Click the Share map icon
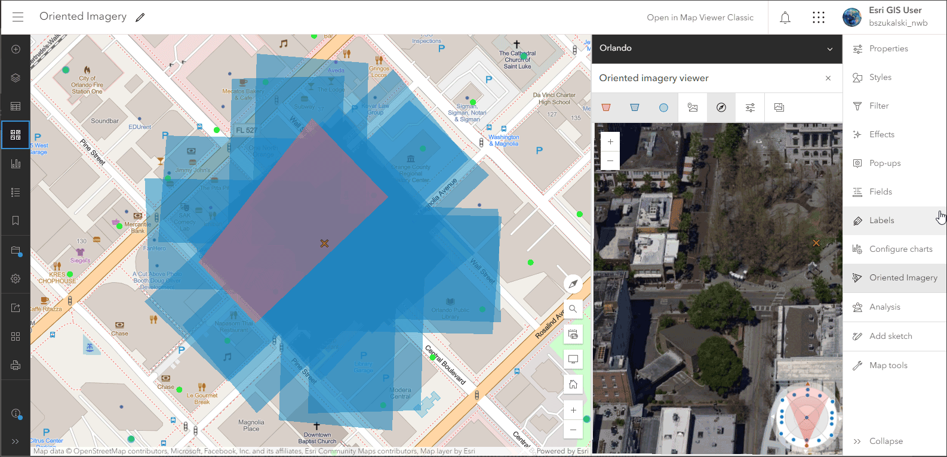Image resolution: width=947 pixels, height=457 pixels. 16,308
